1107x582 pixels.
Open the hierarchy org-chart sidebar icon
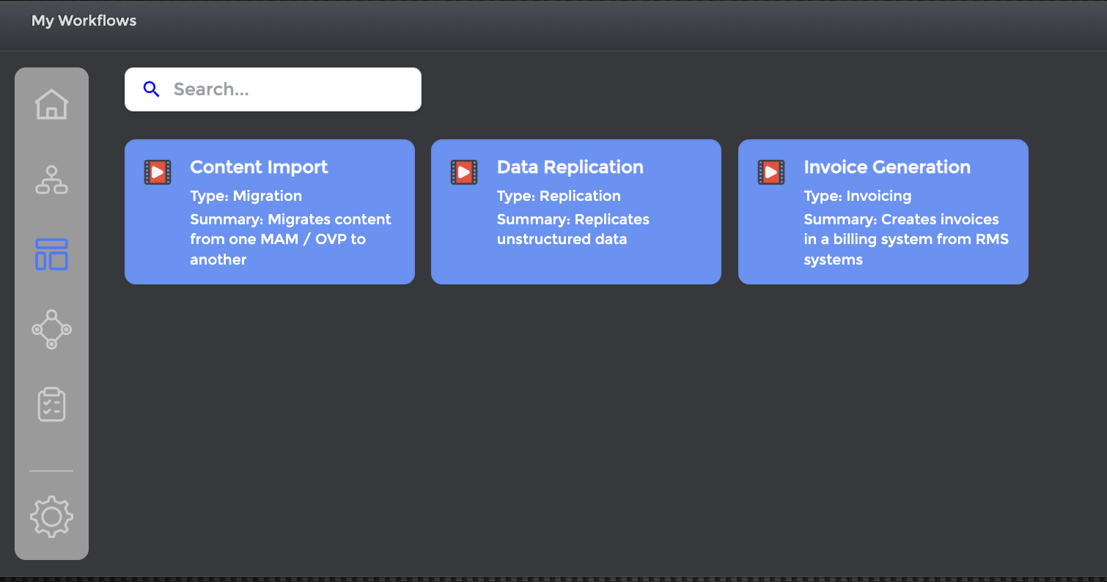coord(51,180)
